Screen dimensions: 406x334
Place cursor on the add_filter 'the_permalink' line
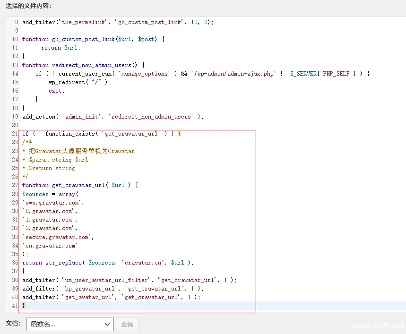(x=118, y=22)
